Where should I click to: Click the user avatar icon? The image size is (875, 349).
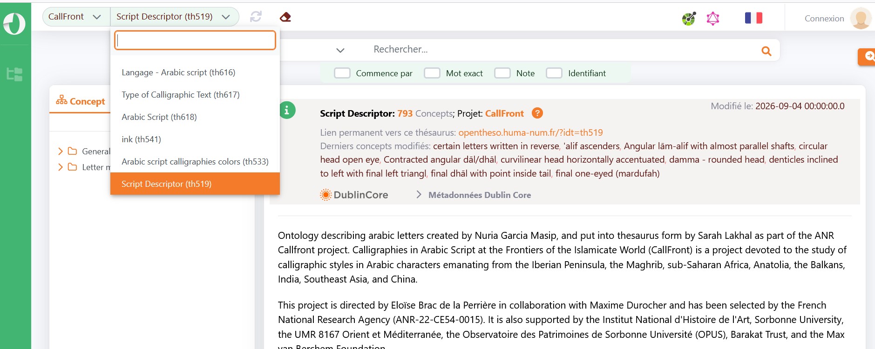pos(861,19)
